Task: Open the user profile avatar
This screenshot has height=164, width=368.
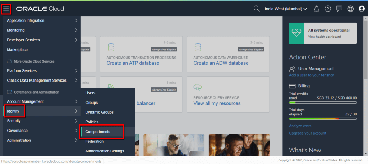Action: (x=362, y=9)
